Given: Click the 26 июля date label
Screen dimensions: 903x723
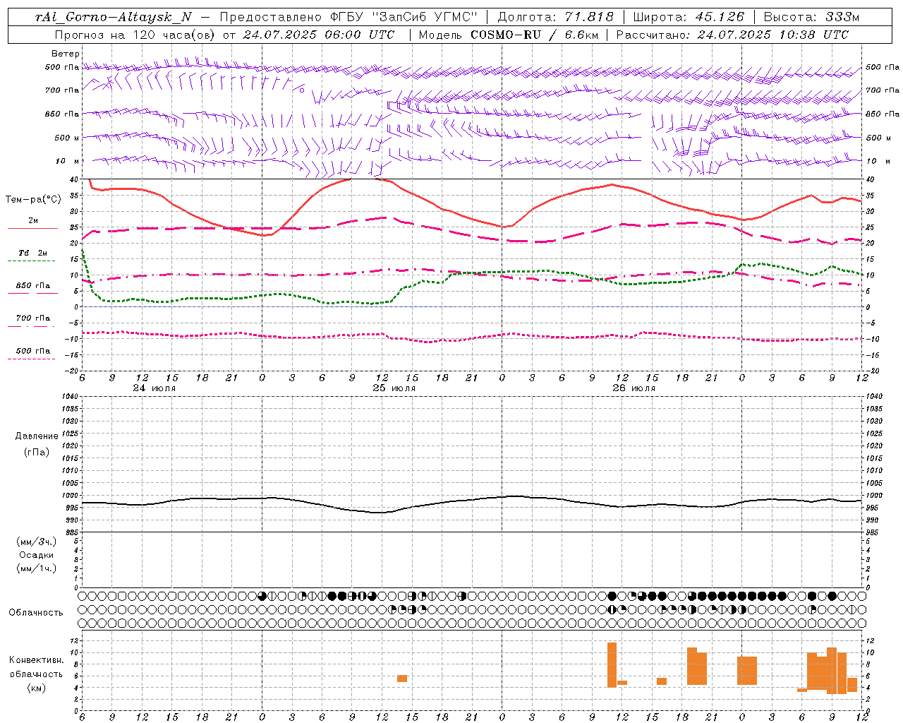Looking at the screenshot, I should pos(634,388).
